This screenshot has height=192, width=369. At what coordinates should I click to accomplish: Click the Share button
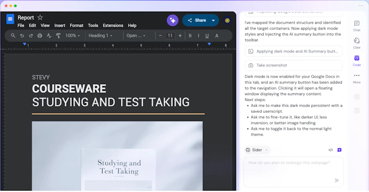pos(197,20)
